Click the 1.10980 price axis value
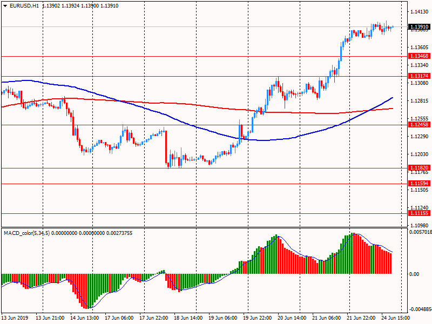432x324 pixels. point(420,225)
